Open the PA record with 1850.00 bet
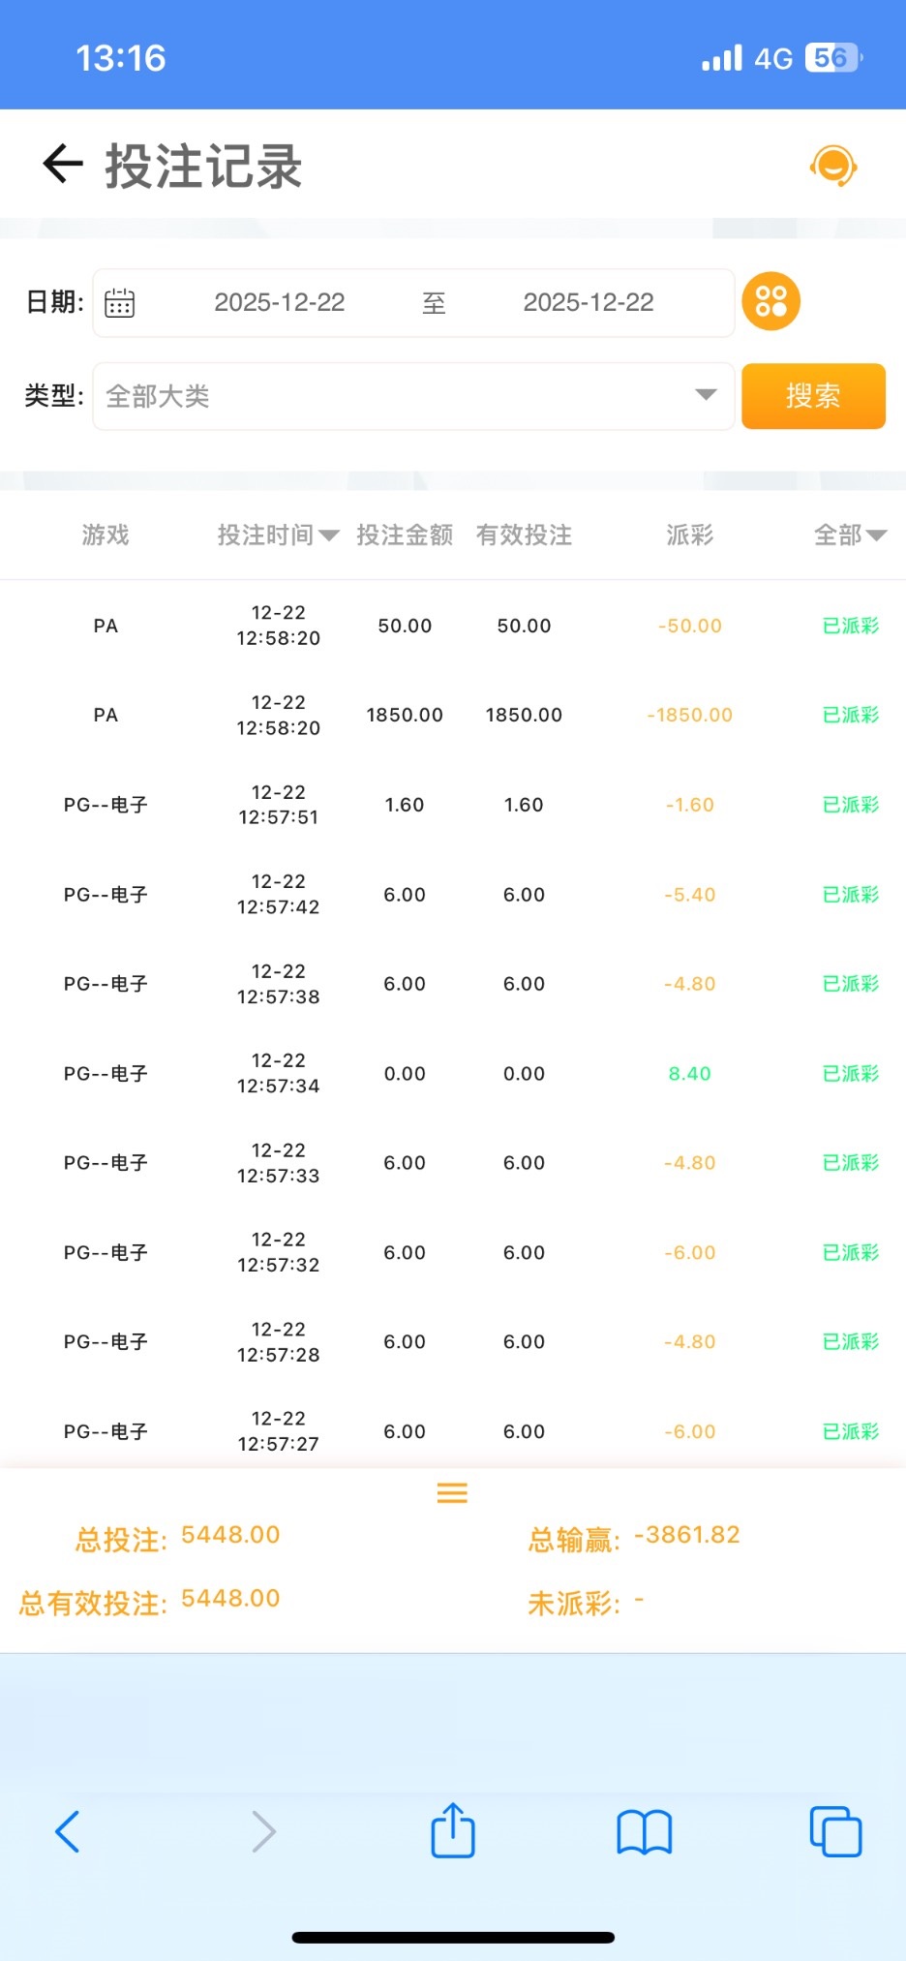 (404, 716)
